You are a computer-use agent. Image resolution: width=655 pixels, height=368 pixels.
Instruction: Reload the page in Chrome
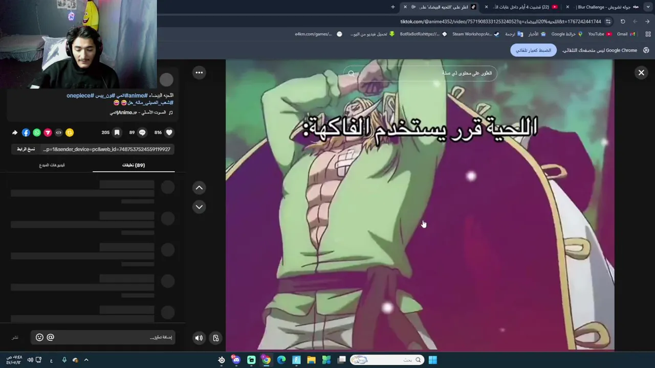tap(623, 21)
